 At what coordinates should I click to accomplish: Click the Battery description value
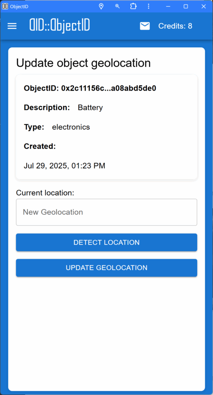[x=90, y=108]
